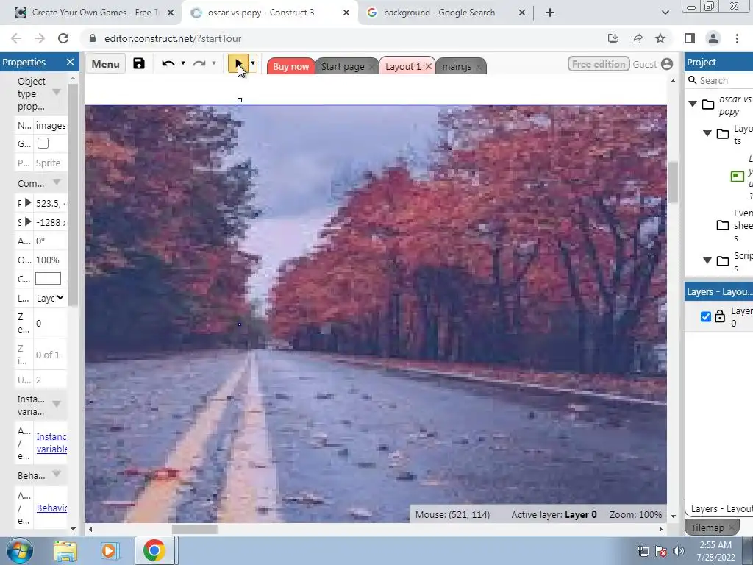Open Chrome three-dot menu

pyautogui.click(x=737, y=38)
